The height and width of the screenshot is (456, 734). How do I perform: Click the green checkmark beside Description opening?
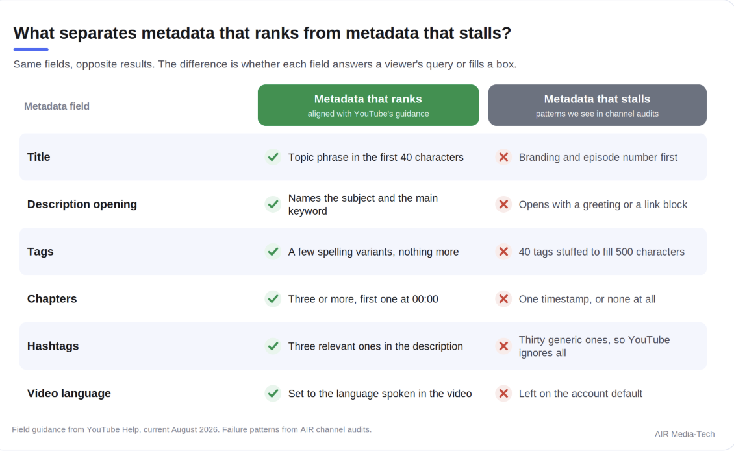[x=273, y=204]
